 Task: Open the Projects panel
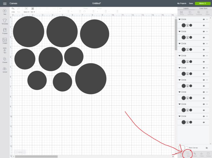click(5, 31)
